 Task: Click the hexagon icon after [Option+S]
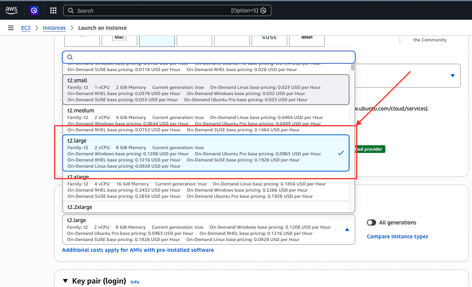pos(263,11)
